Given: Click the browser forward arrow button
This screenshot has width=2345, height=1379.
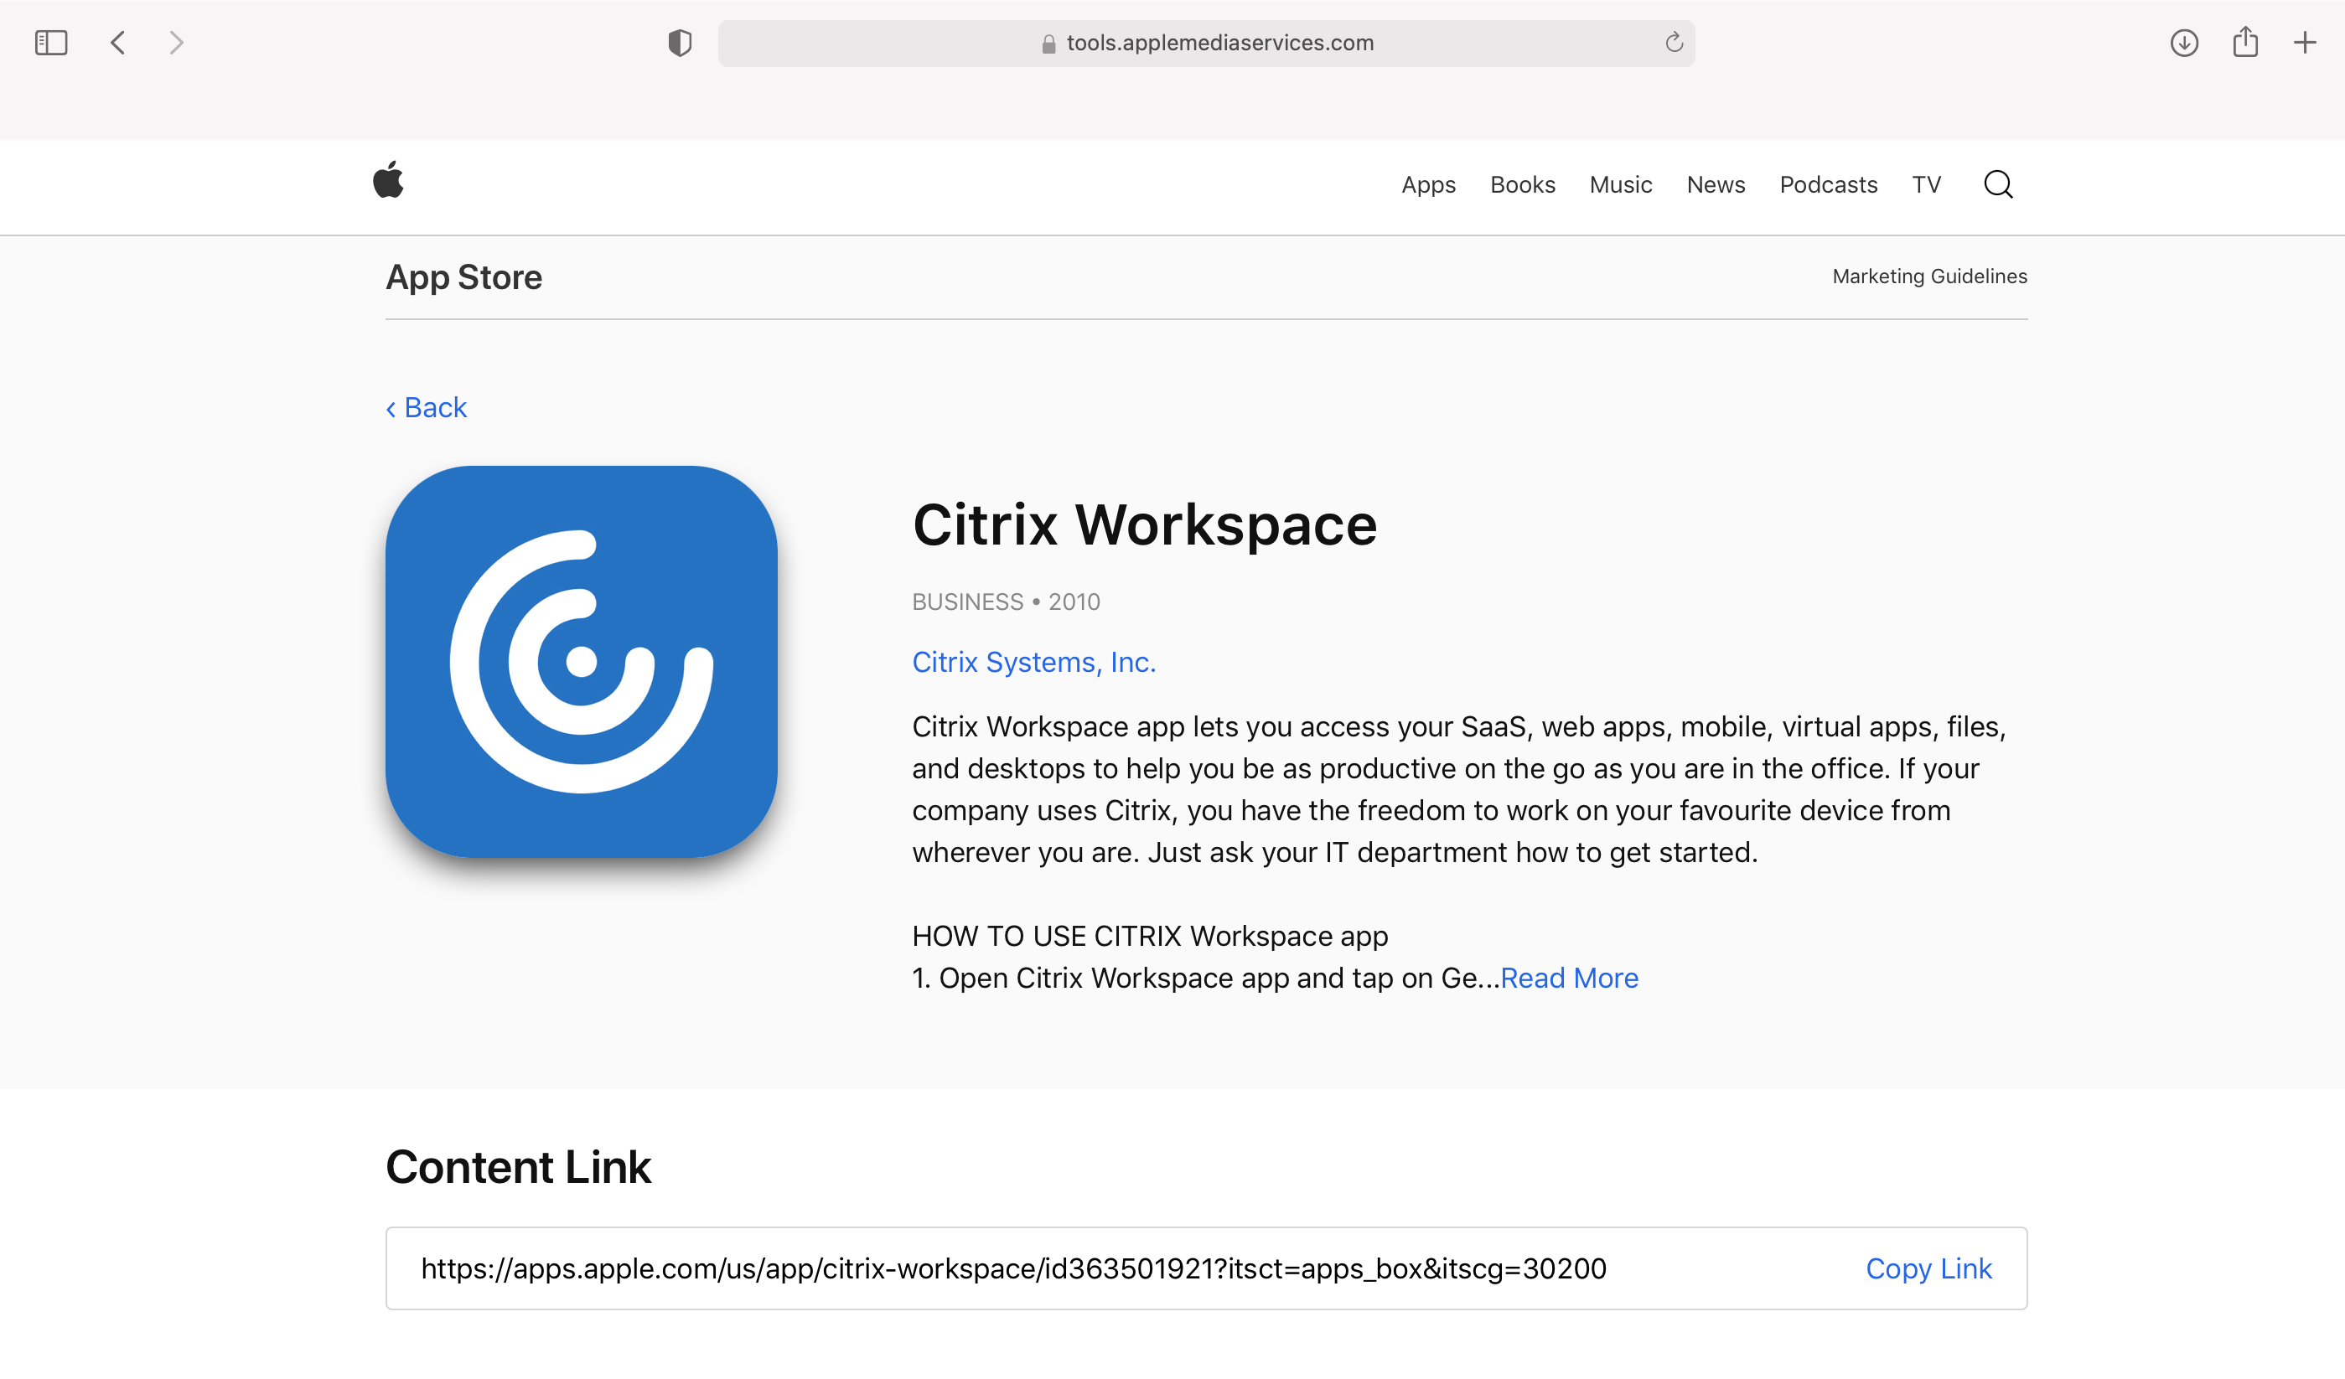Looking at the screenshot, I should click(178, 43).
